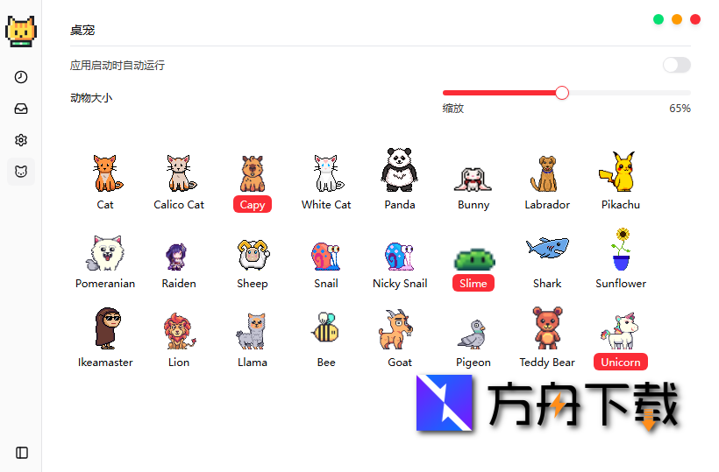Choose the green Slime sprite

[x=474, y=259]
